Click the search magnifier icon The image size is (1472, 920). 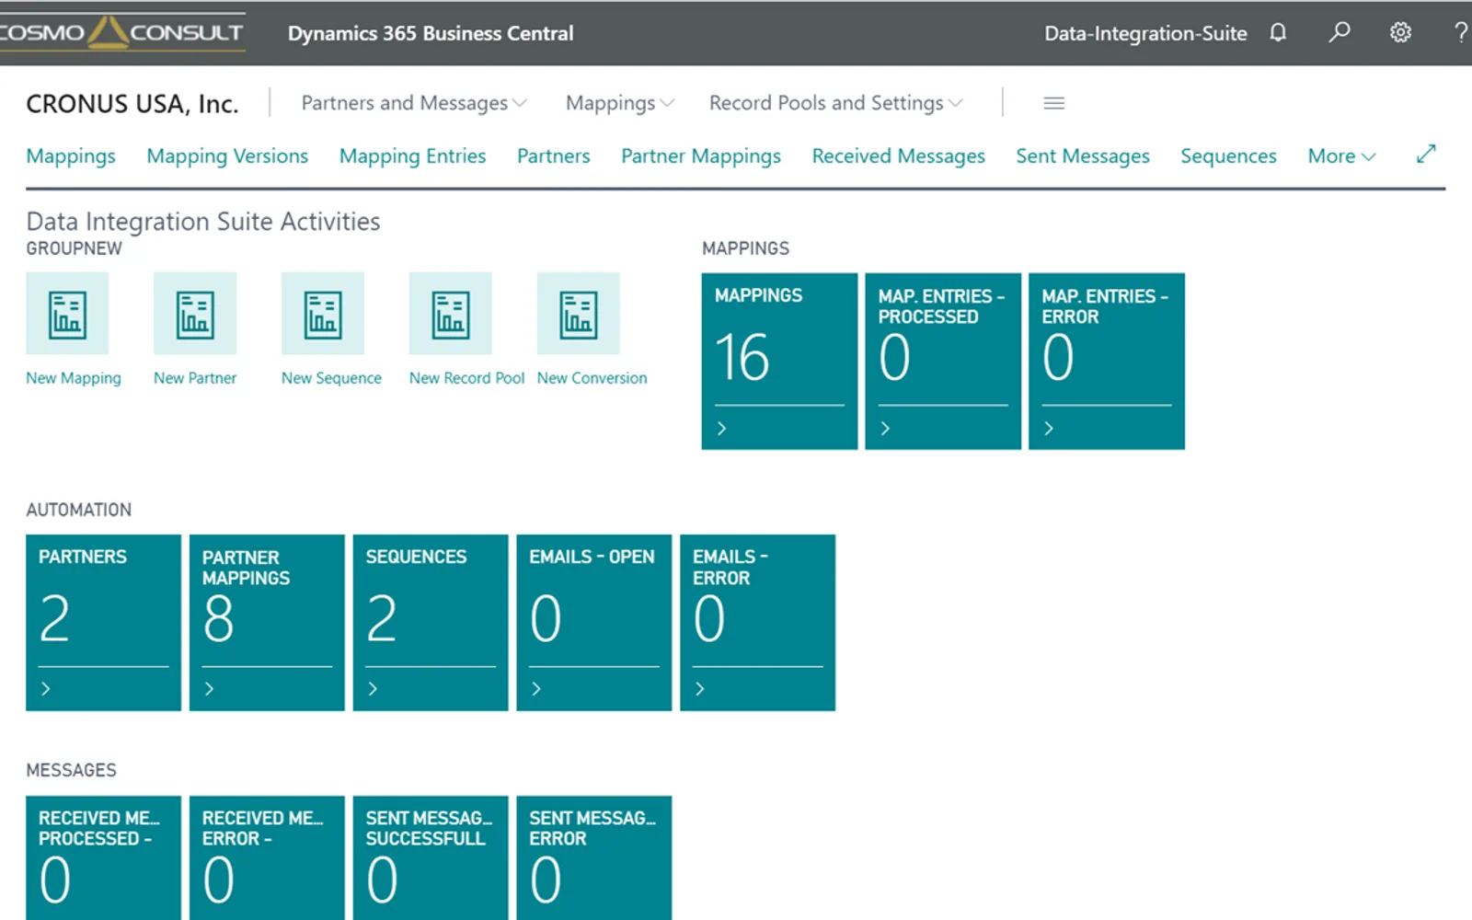coord(1340,32)
